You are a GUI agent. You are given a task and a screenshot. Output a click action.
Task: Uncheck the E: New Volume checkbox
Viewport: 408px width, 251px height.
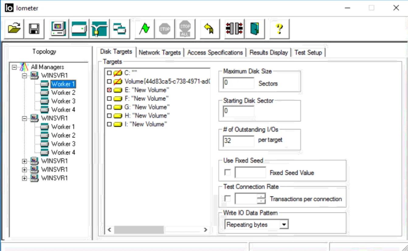click(109, 90)
